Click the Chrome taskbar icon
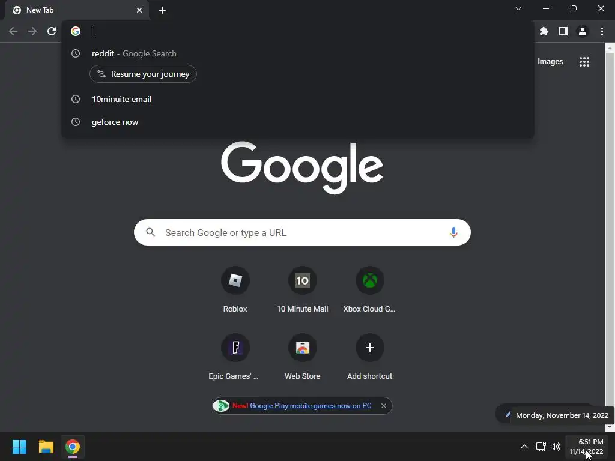 click(x=73, y=447)
